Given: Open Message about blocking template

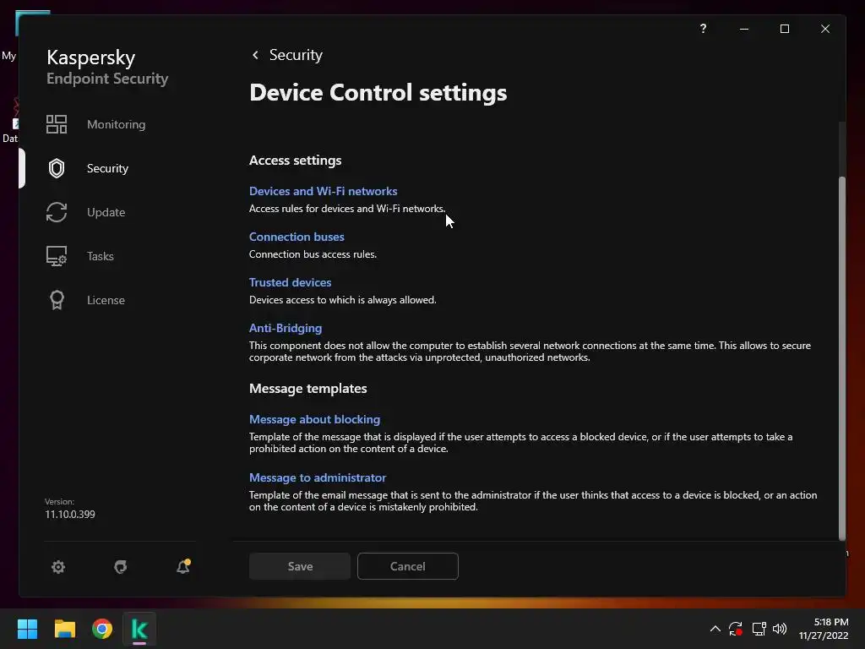Looking at the screenshot, I should click(x=314, y=419).
